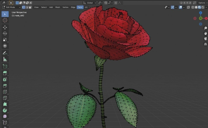This screenshot has width=208, height=128.
Task: Select the Select Box tool
Action: [5, 14]
